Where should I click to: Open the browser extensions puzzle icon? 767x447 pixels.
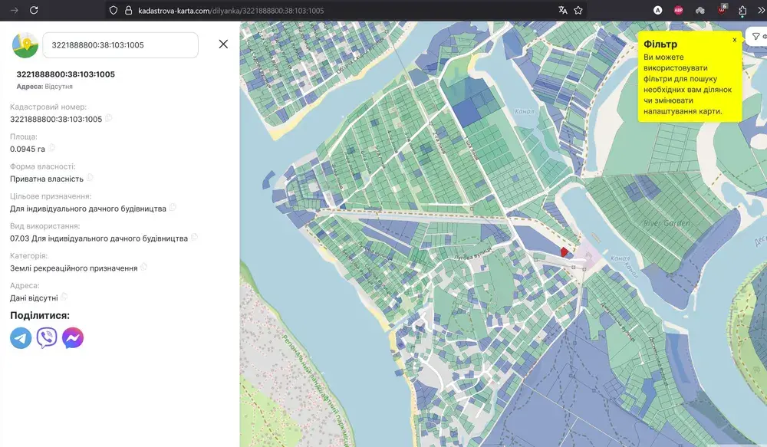[x=742, y=10]
